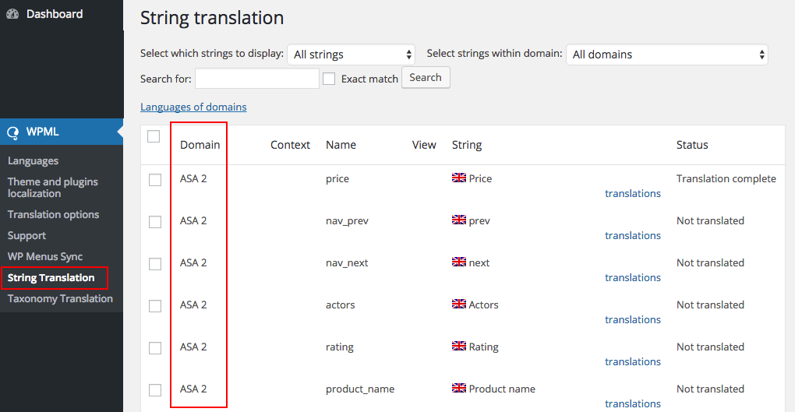Open the All domains dropdown
Screen dimensions: 795x412
pos(666,55)
